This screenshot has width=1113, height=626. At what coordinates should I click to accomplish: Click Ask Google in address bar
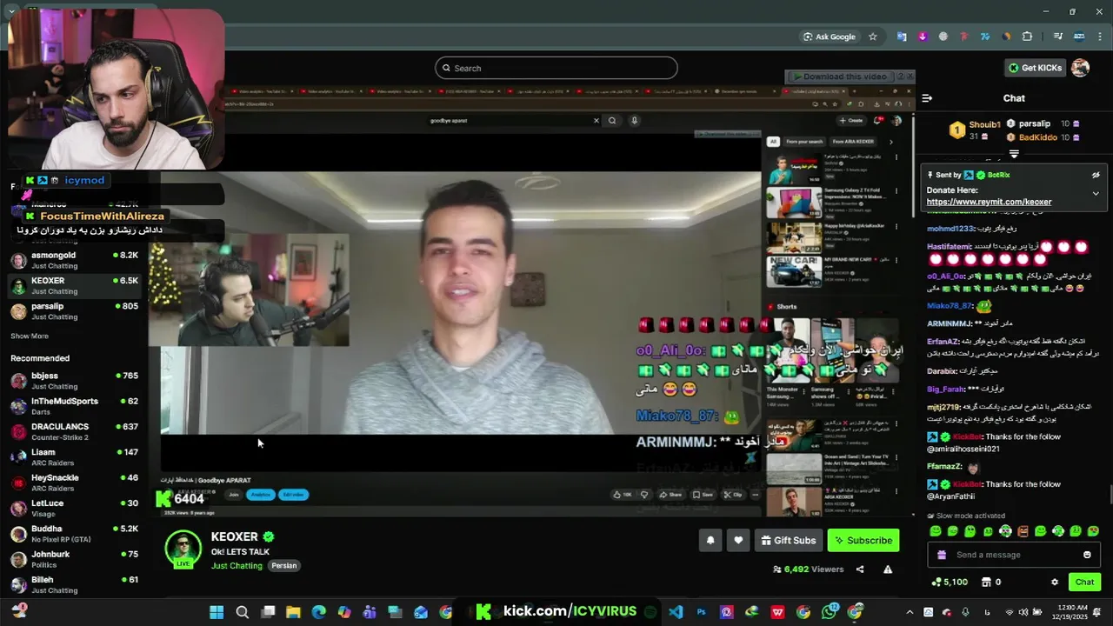[x=830, y=37]
